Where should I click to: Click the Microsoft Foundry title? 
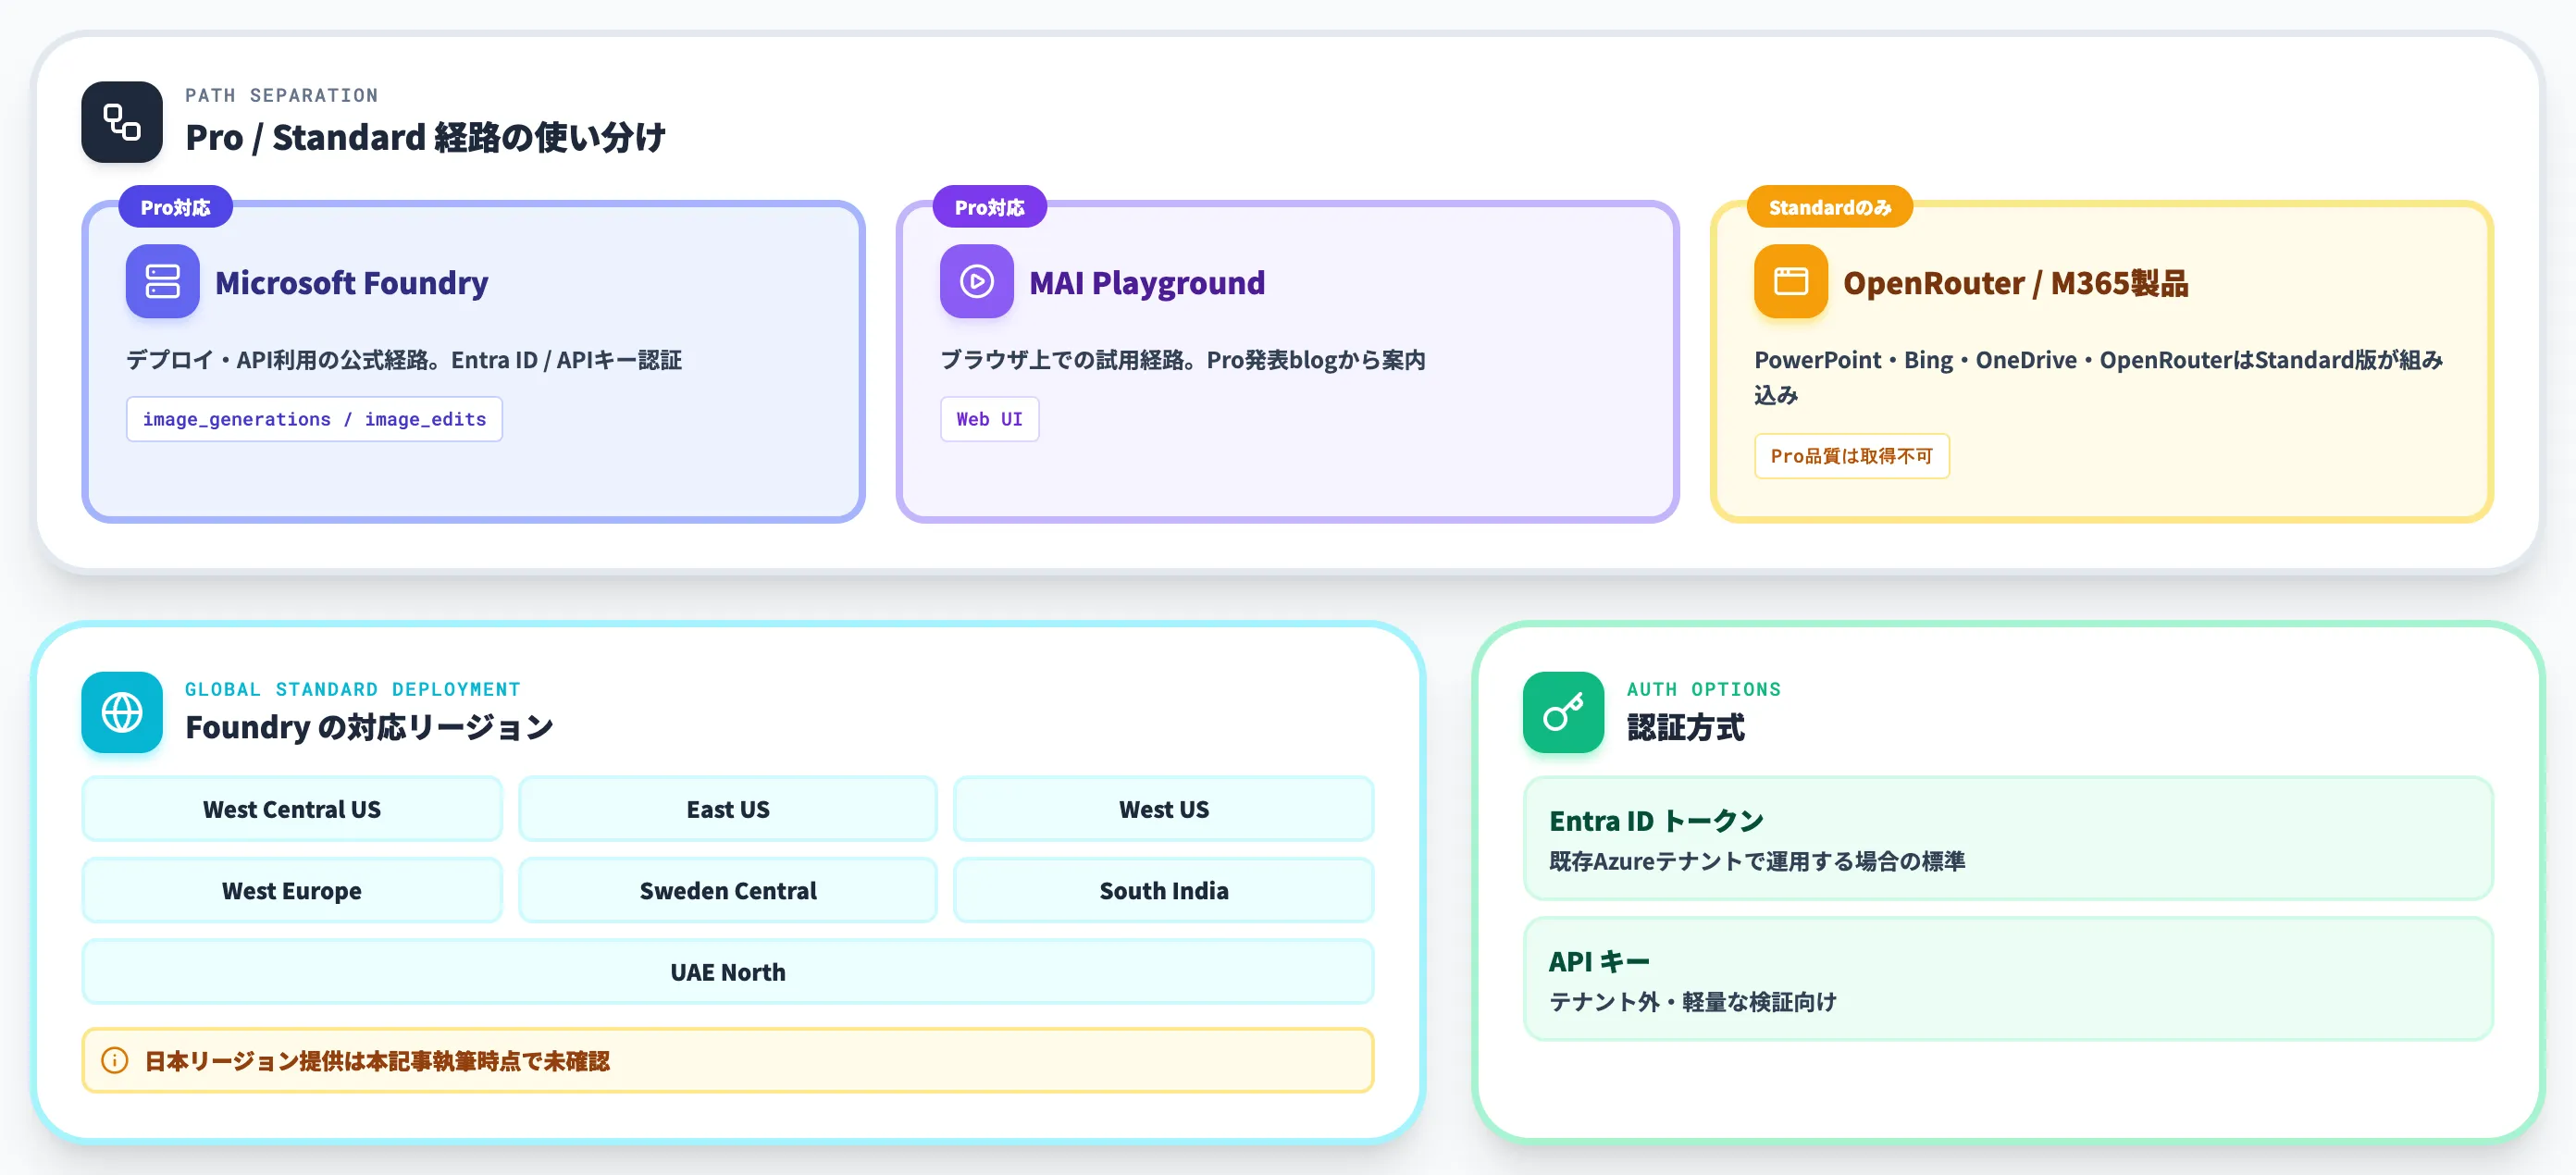pyautogui.click(x=352, y=283)
